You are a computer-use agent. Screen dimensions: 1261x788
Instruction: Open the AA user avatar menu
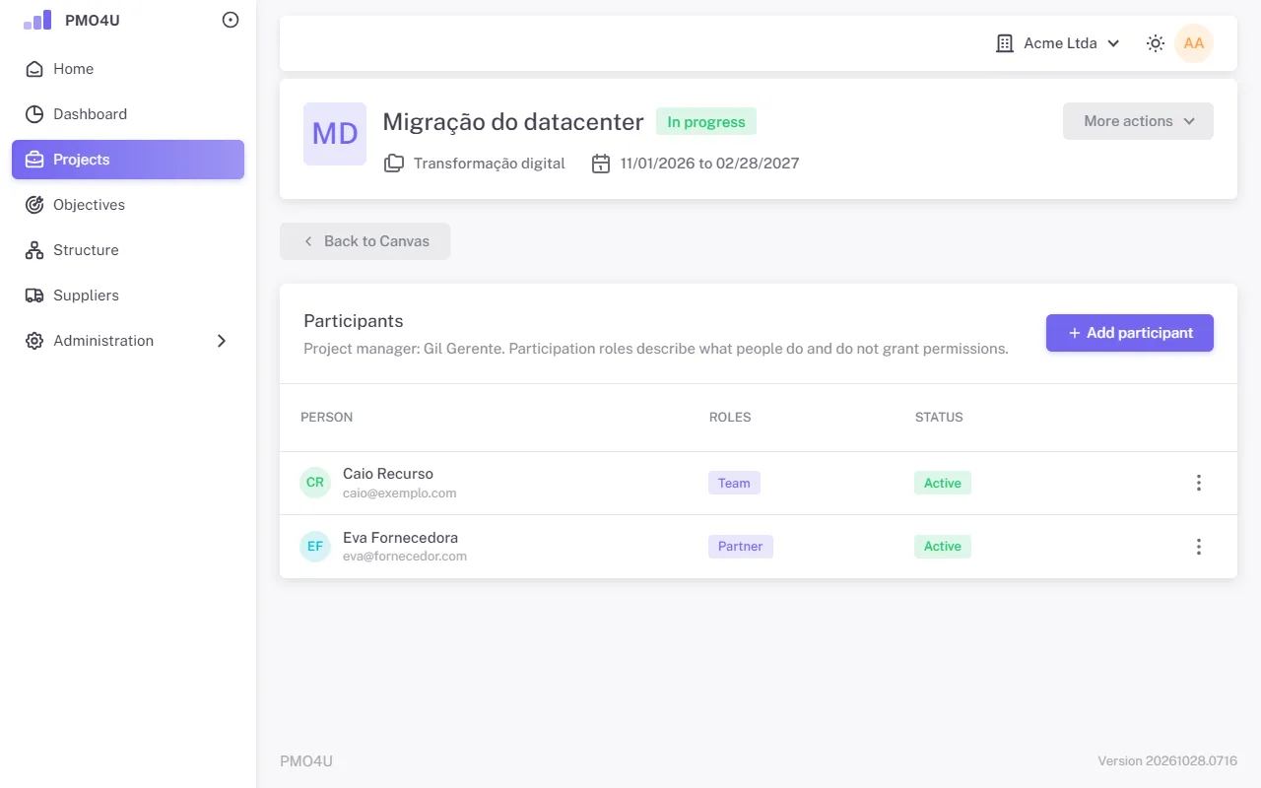pos(1194,43)
